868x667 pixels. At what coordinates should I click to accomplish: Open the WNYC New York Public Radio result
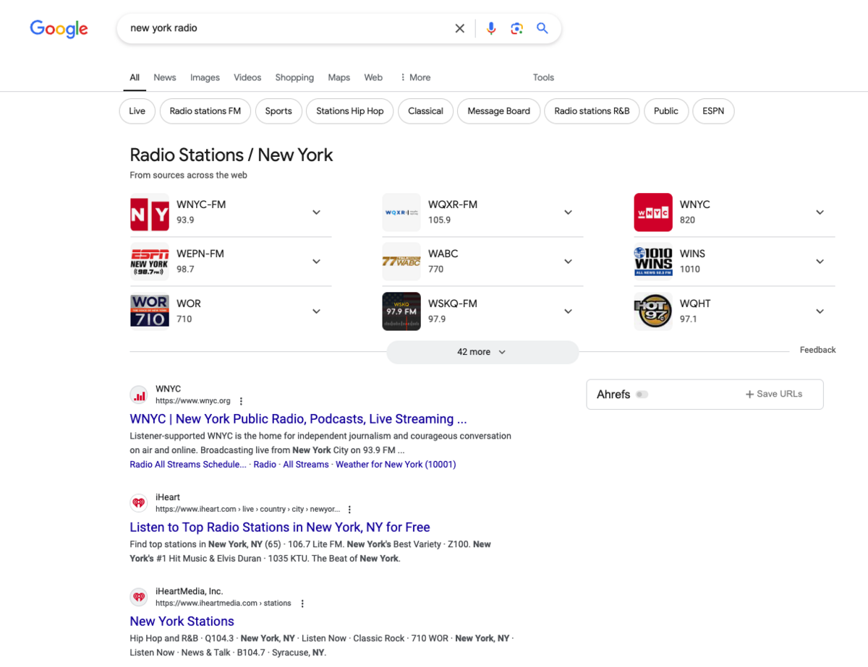(298, 419)
